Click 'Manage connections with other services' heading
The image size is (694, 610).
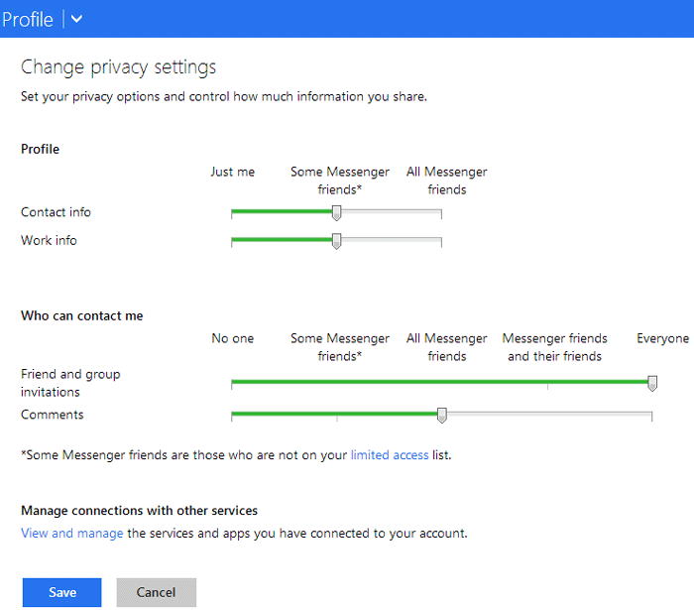[x=139, y=511]
